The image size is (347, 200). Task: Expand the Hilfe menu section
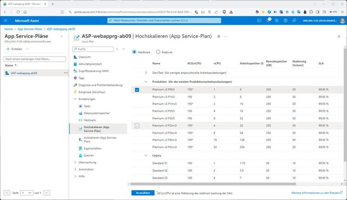click(x=75, y=176)
